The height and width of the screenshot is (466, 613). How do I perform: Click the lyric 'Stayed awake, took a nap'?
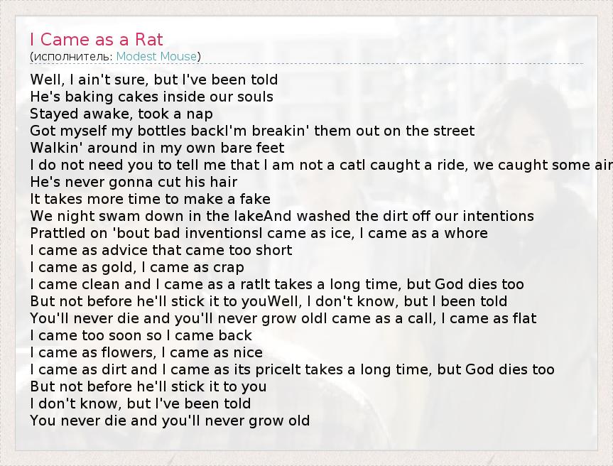click(121, 114)
